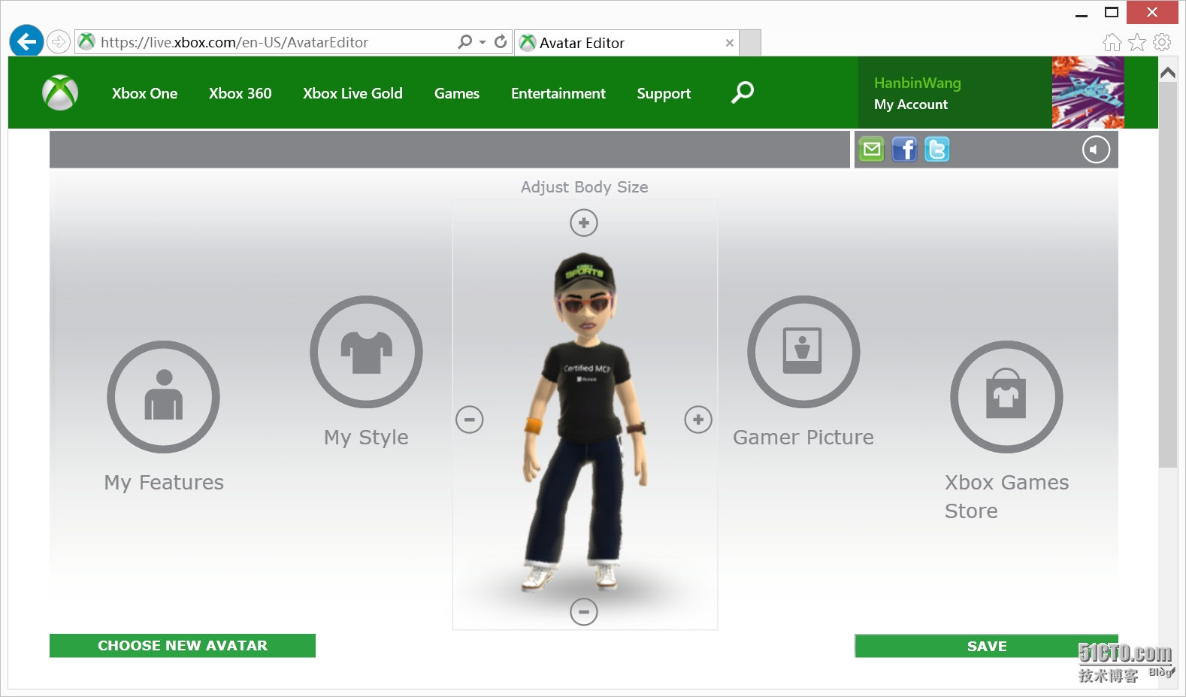Open the My Account link
Viewport: 1186px width, 697px height.
pyautogui.click(x=911, y=105)
